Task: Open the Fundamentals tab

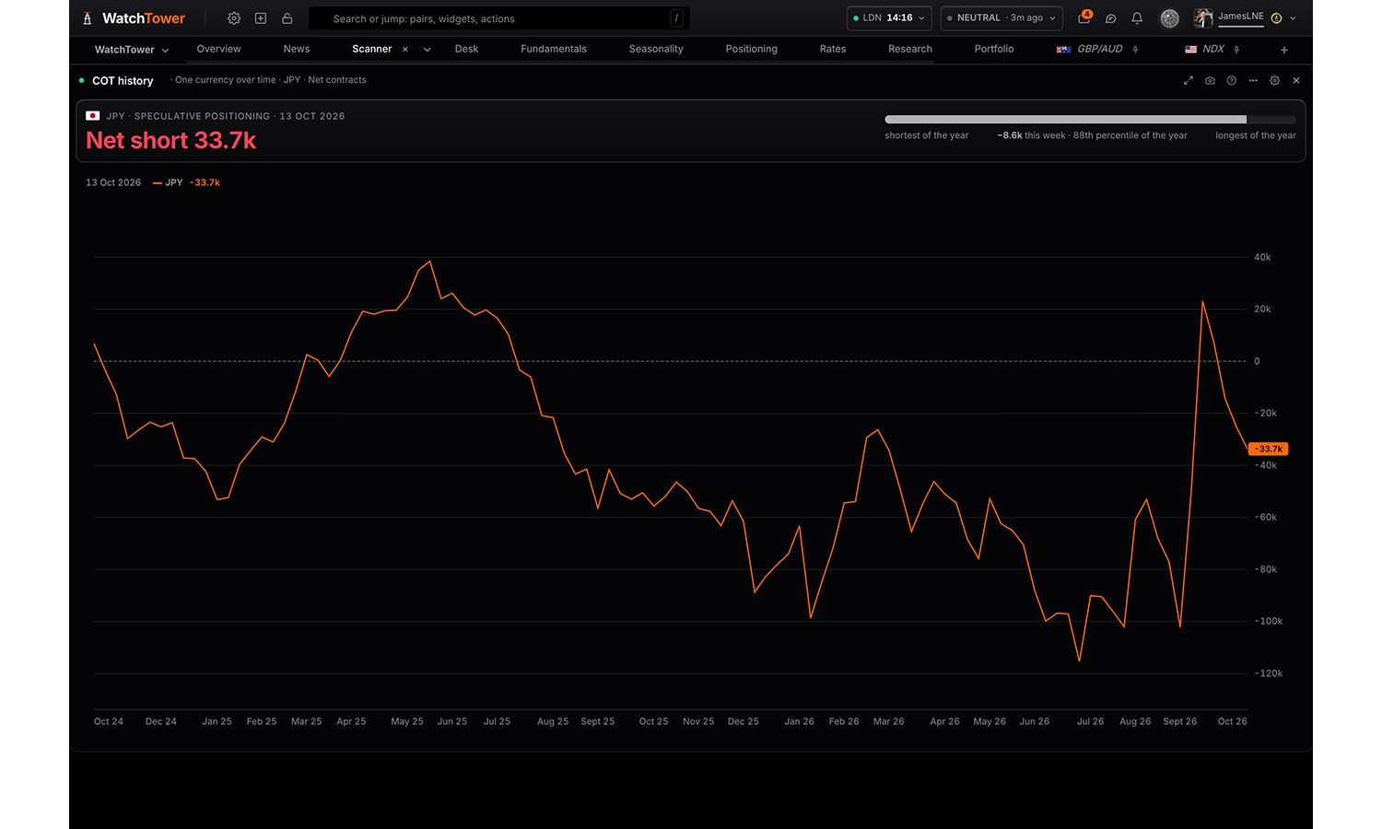Action: point(554,49)
